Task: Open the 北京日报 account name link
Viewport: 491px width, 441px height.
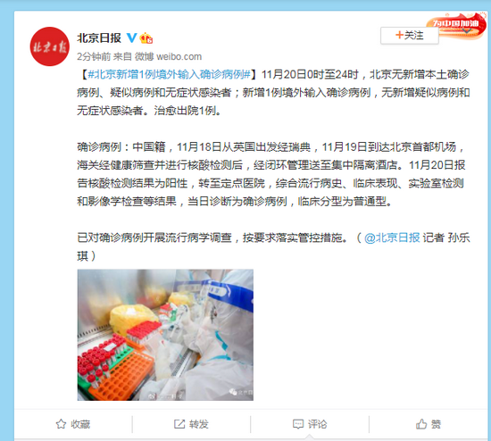Action: click(99, 37)
